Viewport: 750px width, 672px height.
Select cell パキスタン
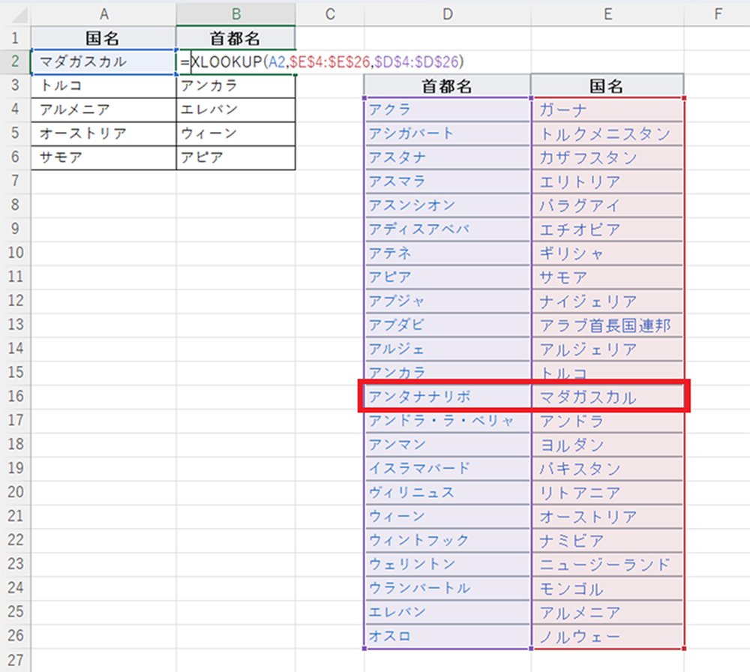607,468
